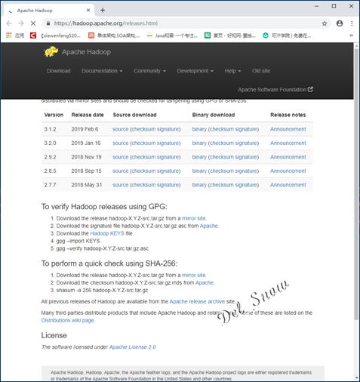Screen dimensions: 360x382
Task: Open the Apache release archive link
Action: (197, 301)
